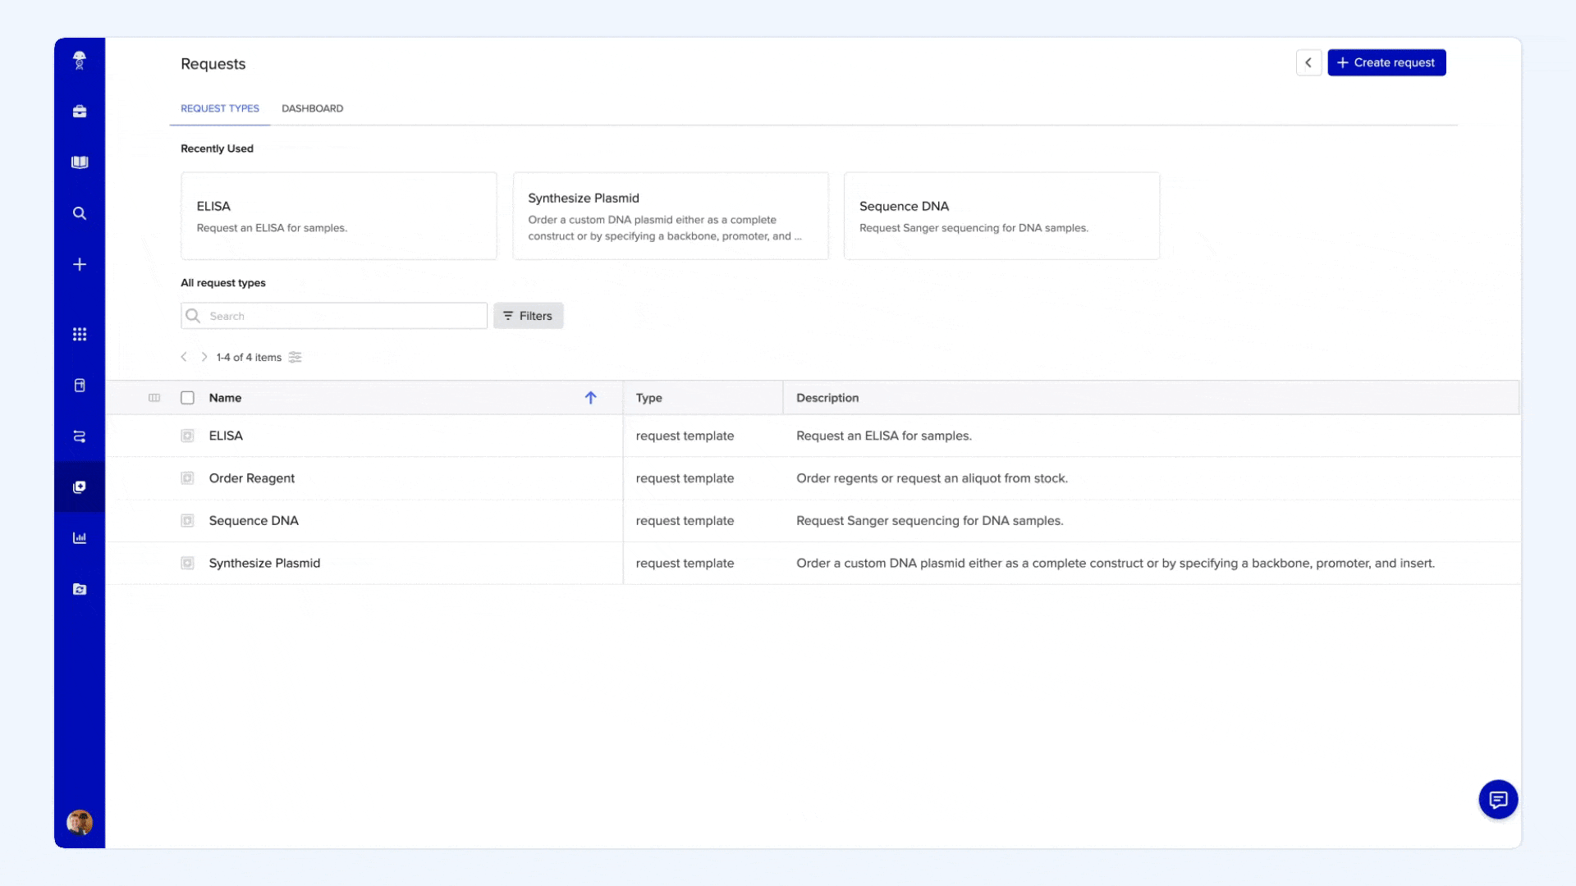Open the Projects briefcase icon in sidebar
Image resolution: width=1576 pixels, height=886 pixels.
tap(80, 112)
